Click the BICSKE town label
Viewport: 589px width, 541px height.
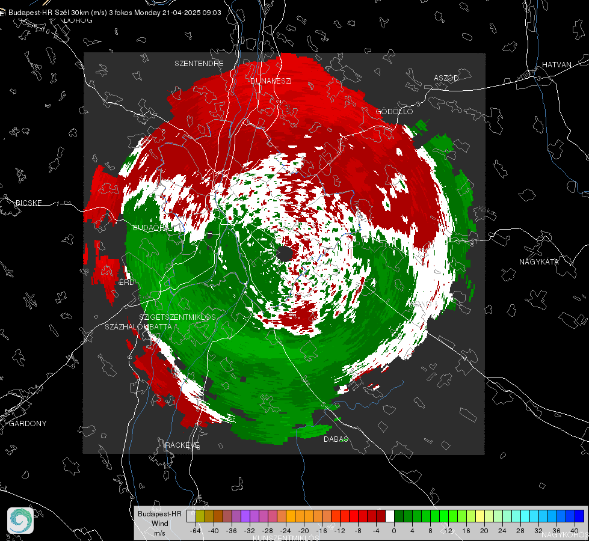pyautogui.click(x=29, y=203)
